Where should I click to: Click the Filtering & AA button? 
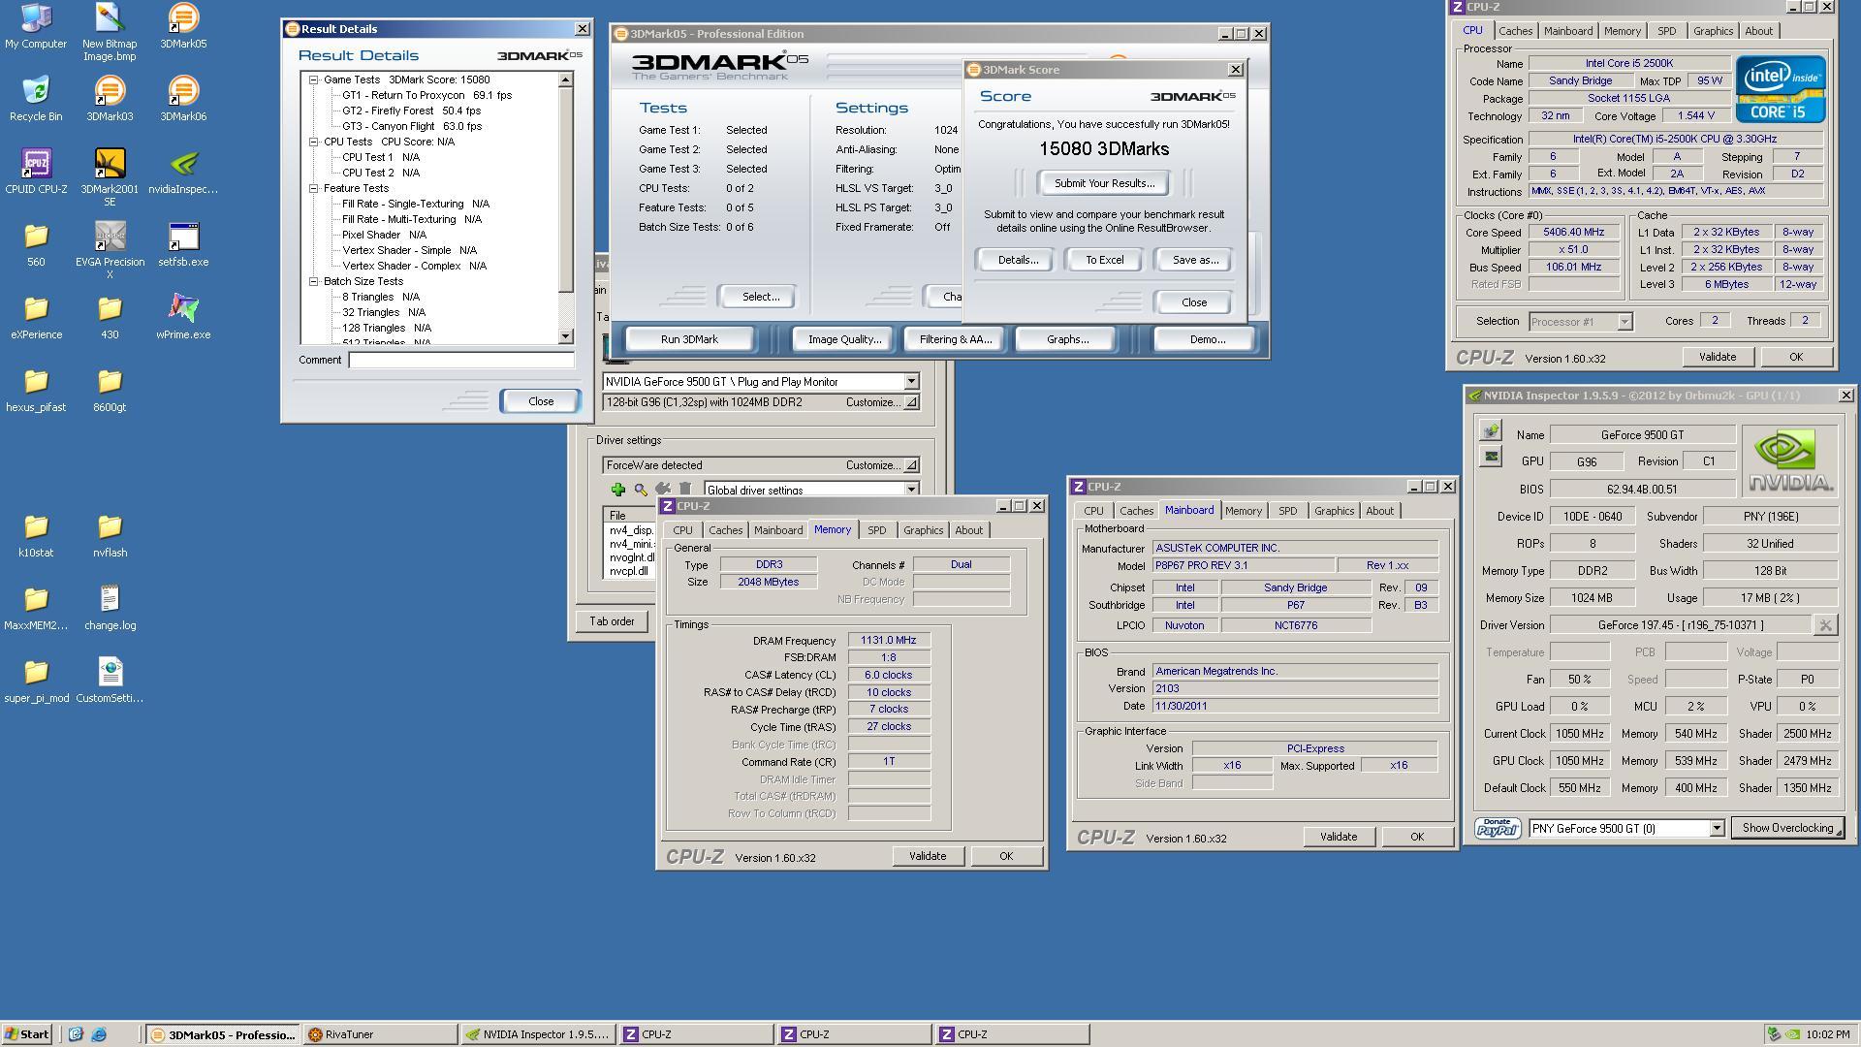pyautogui.click(x=956, y=339)
